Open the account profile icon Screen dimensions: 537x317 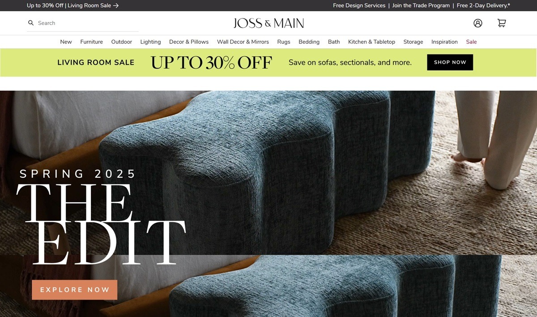click(x=478, y=23)
